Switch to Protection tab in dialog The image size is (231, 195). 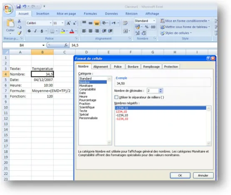point(171,67)
